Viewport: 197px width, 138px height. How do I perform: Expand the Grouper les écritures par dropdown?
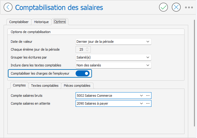(148, 57)
